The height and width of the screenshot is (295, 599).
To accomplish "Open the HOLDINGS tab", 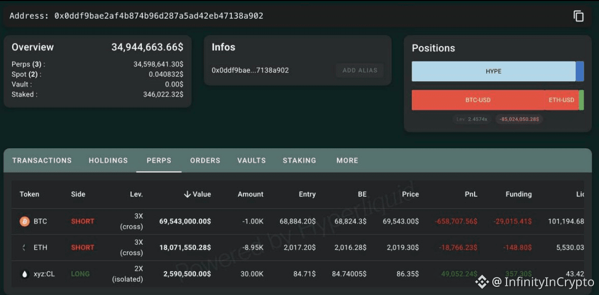I will [108, 160].
